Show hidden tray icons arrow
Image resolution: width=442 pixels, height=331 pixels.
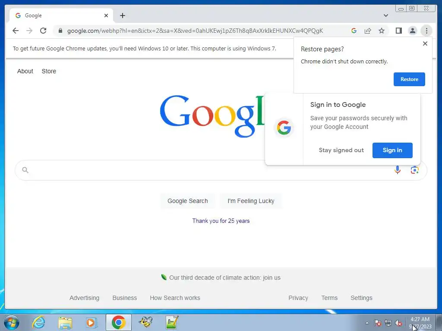click(x=367, y=323)
